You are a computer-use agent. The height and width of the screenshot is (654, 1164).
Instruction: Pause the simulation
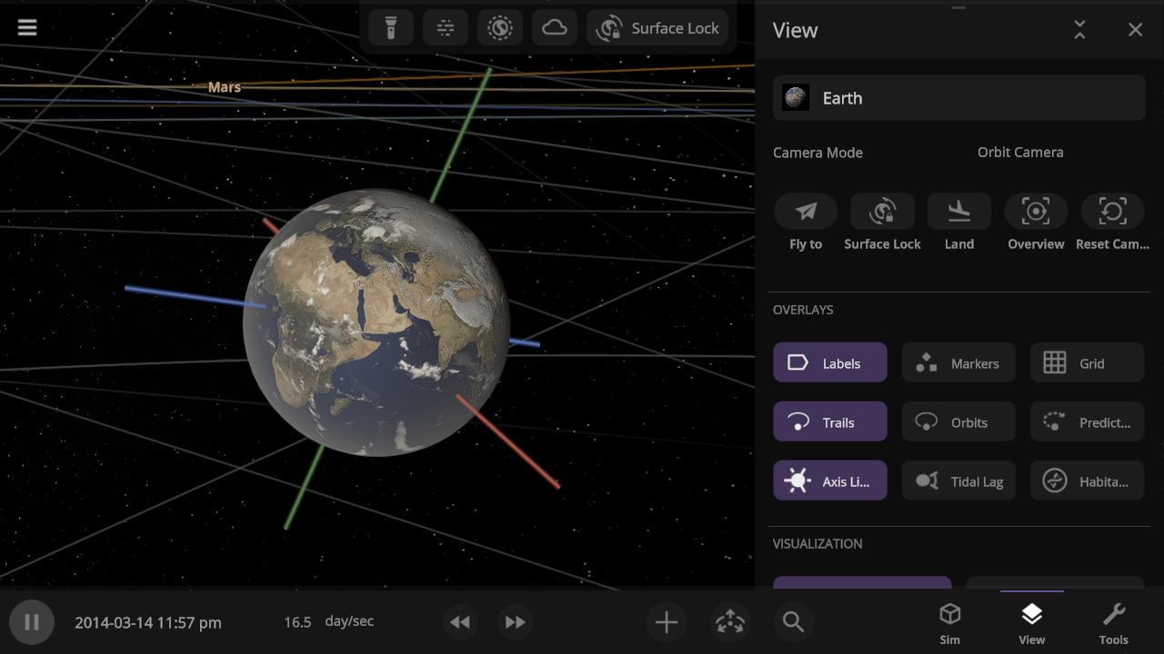32,622
